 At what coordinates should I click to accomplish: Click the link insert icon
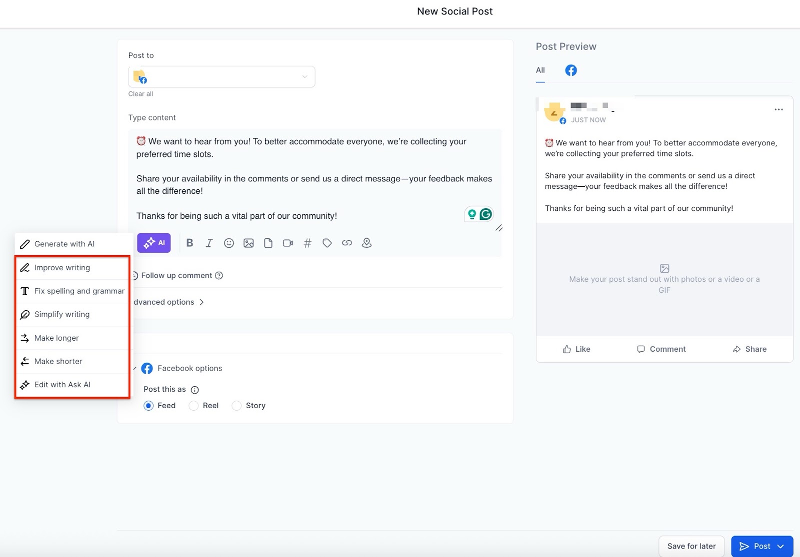[x=347, y=243]
